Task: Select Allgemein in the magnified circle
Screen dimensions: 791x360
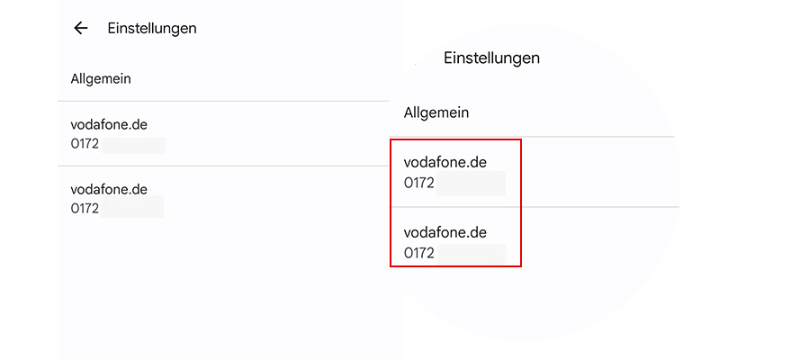Action: click(x=436, y=113)
